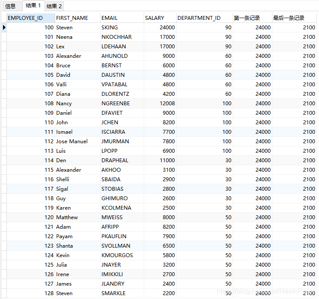This screenshot has width=319, height=299.
Task: Click the SALARY column header
Action: [x=160, y=18]
